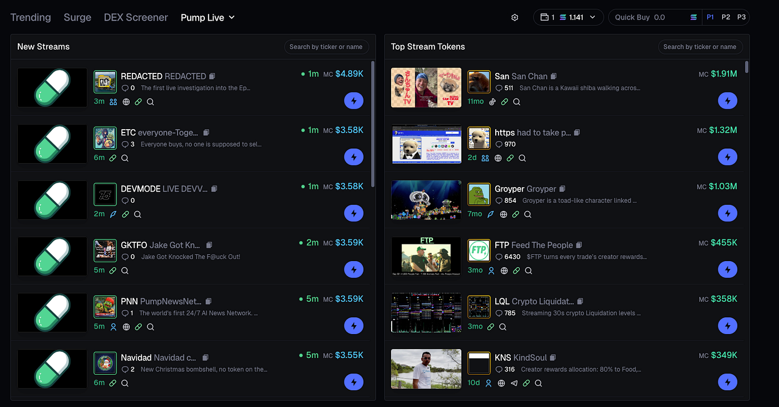Viewport: 779px width, 407px height.
Task: Open the website globe icon for PNN
Action: (x=126, y=327)
